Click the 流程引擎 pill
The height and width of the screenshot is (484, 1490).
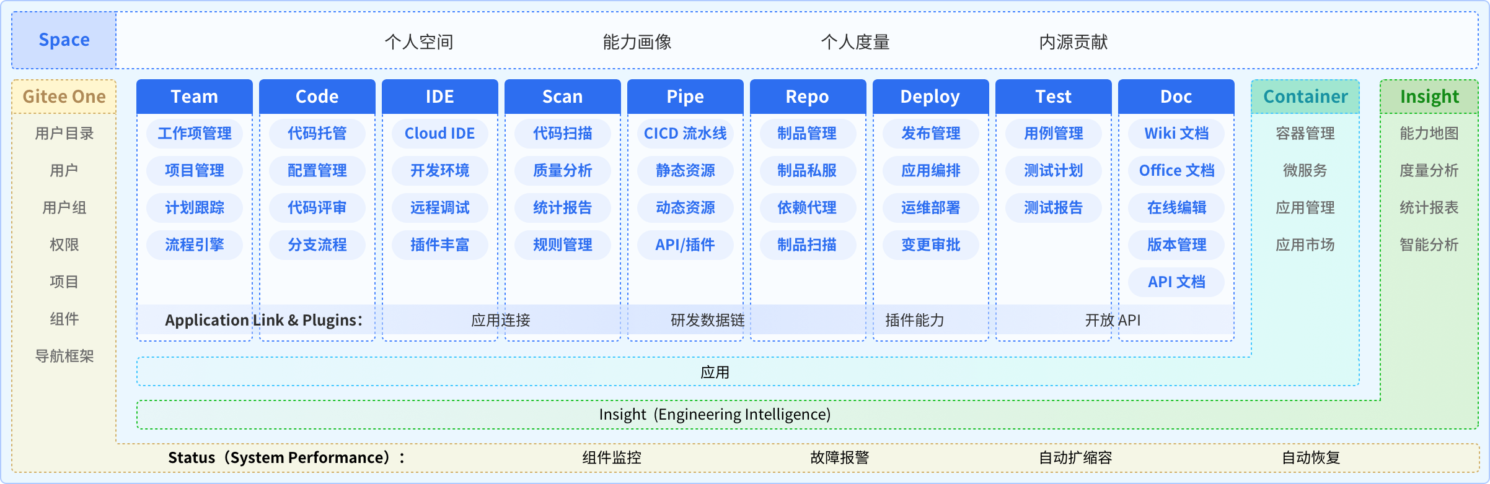click(195, 245)
